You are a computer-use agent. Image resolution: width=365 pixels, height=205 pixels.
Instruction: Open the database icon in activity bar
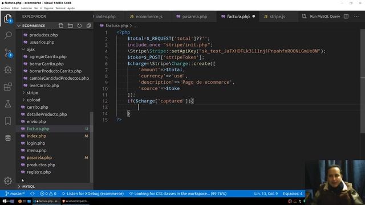(8, 138)
